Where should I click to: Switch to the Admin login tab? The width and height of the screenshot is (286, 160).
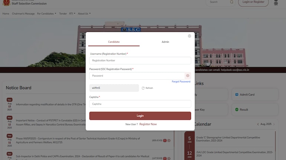(165, 42)
